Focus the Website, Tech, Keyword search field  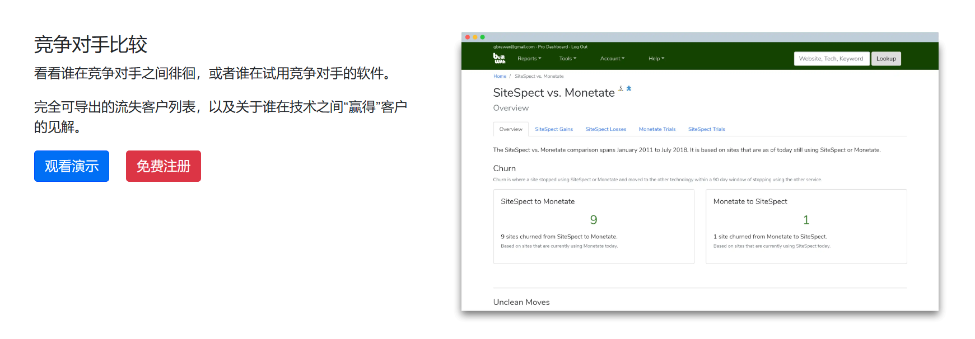(832, 59)
